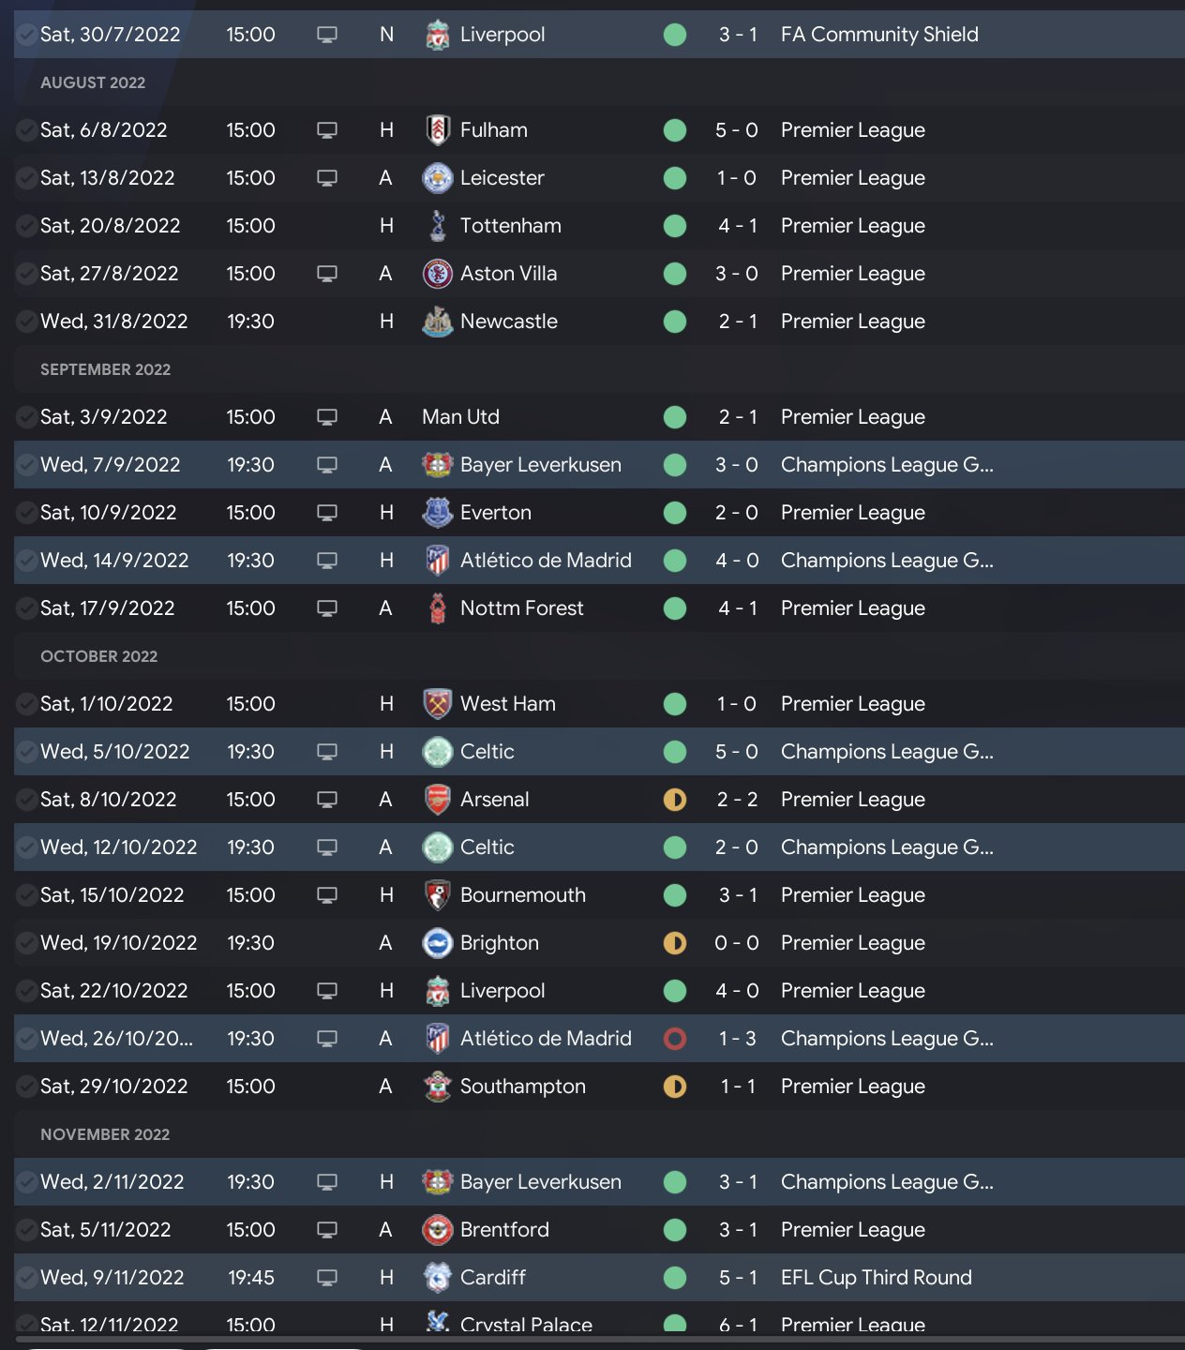Click the Fulham club badge

[437, 130]
